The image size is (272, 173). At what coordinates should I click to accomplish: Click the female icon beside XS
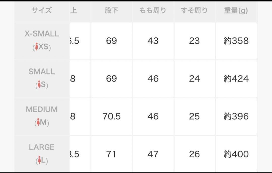point(37,47)
